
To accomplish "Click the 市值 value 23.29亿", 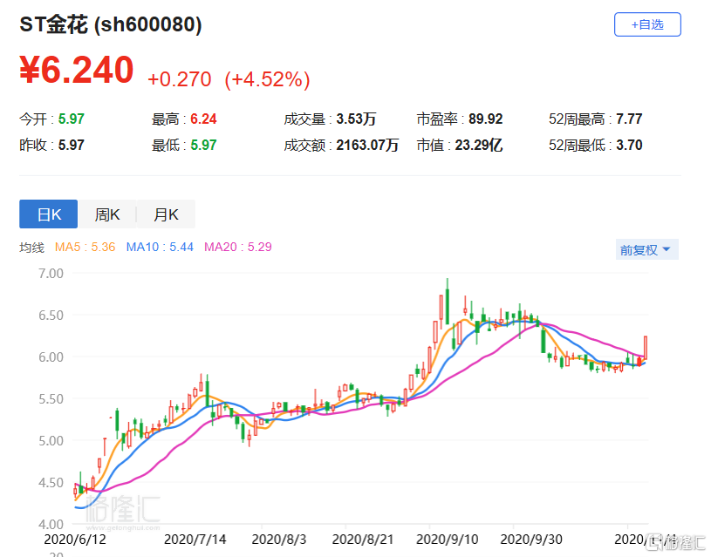I will pos(479,145).
